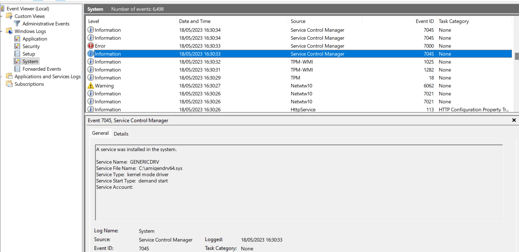Click the event list vertical scrollbar thumb

(517, 56)
